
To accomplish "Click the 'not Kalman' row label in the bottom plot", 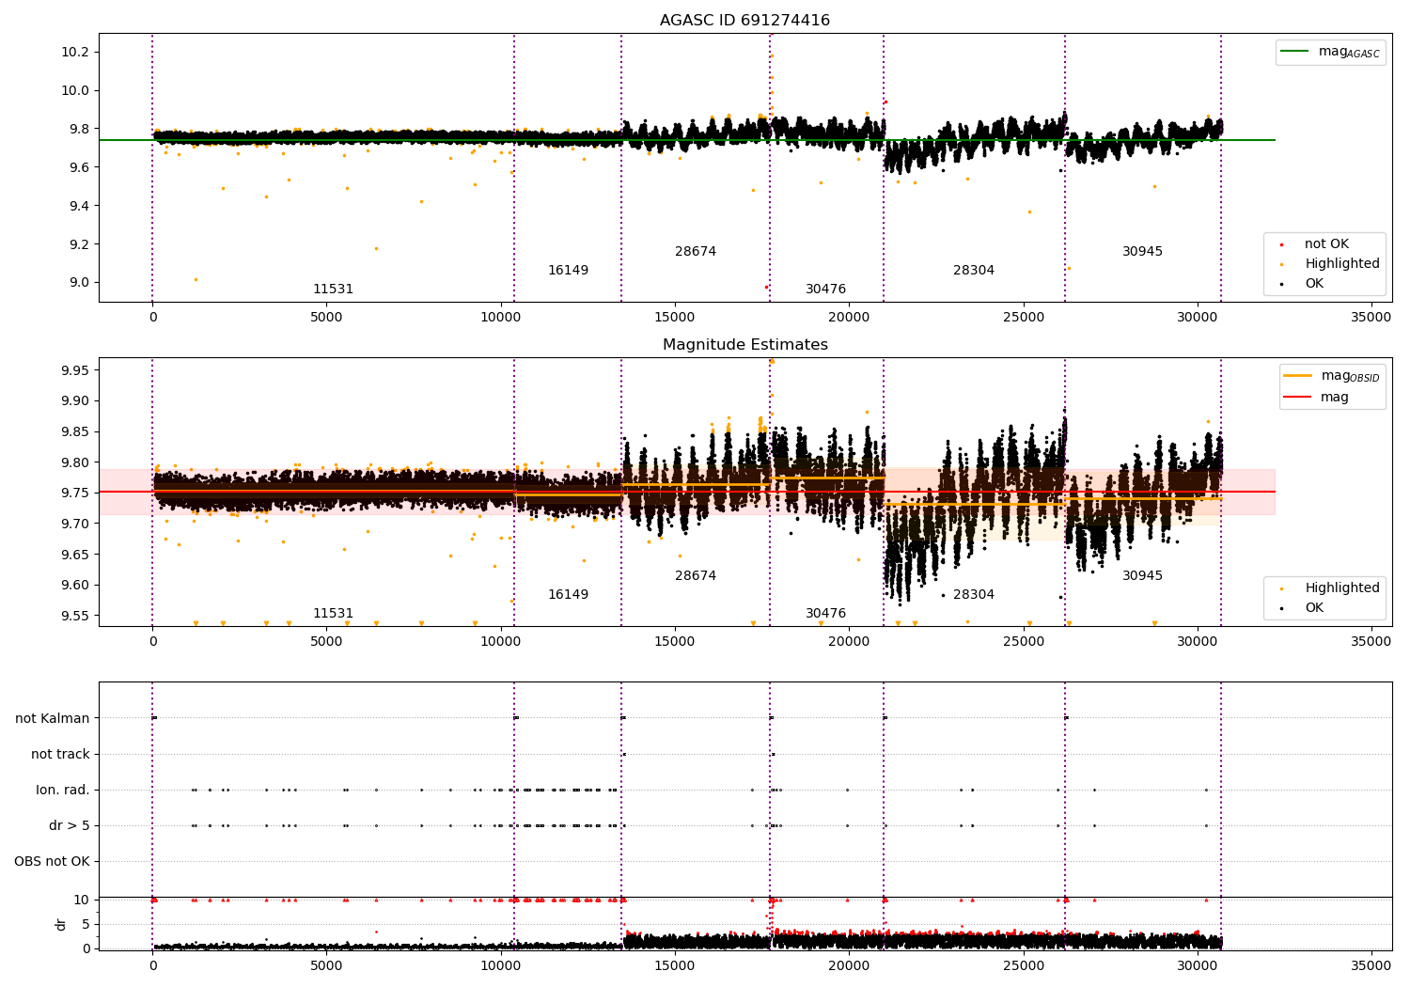I will coord(53,719).
